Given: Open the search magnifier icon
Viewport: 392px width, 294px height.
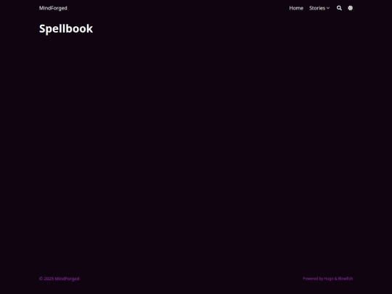Looking at the screenshot, I should [x=339, y=8].
